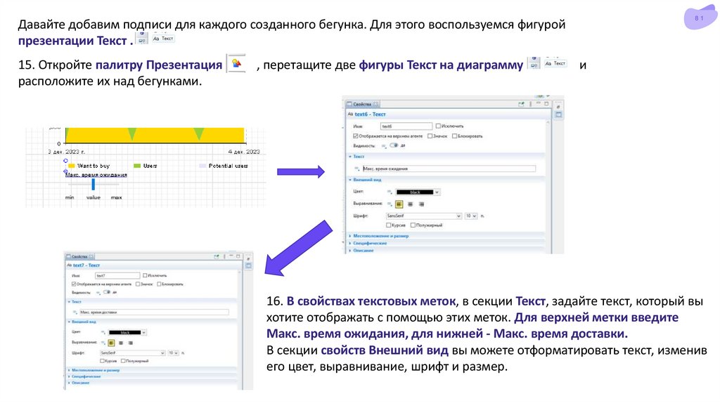Click right-align button in text6 properties
The height and width of the screenshot is (403, 720).
[x=422, y=204]
